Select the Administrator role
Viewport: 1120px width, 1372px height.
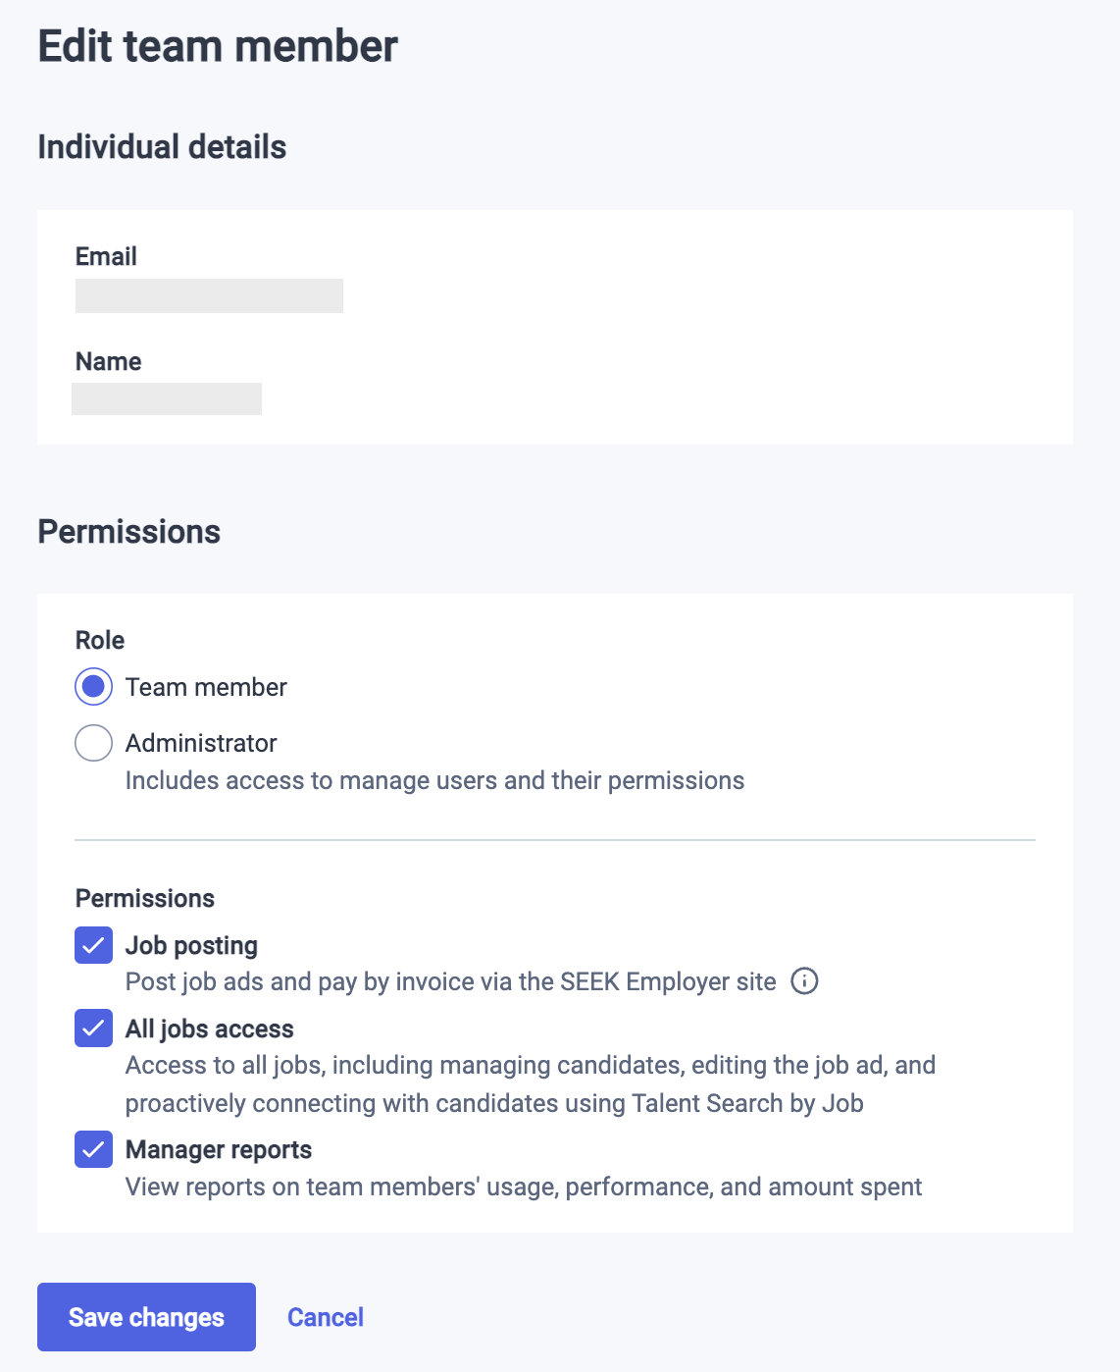click(x=93, y=743)
